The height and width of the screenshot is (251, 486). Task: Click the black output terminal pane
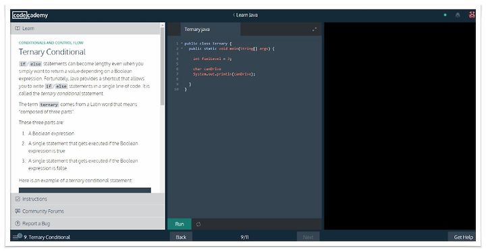click(400, 125)
